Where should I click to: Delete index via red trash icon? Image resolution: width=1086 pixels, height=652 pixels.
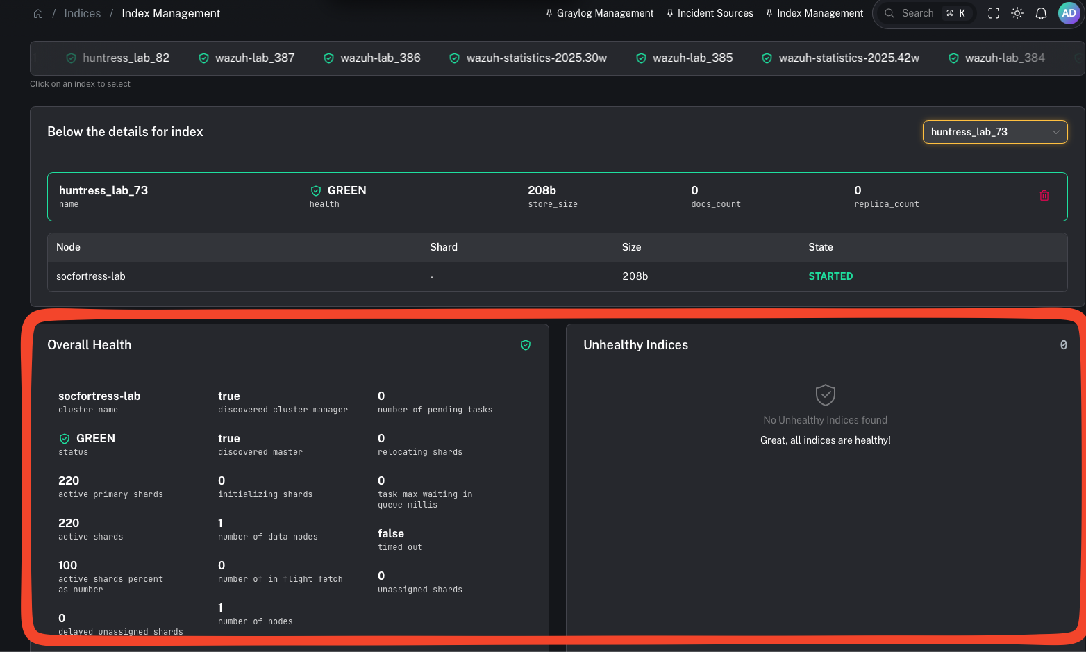coord(1044,196)
